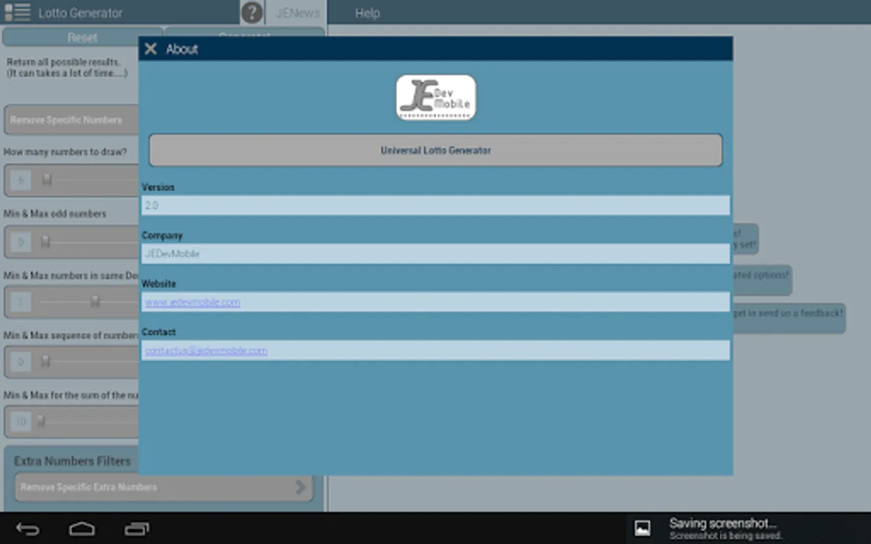This screenshot has width=871, height=544.
Task: Open the menu list icon beside Lotto Generator
Action: [18, 12]
